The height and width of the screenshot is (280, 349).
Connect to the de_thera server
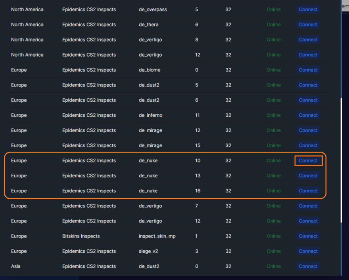[308, 25]
